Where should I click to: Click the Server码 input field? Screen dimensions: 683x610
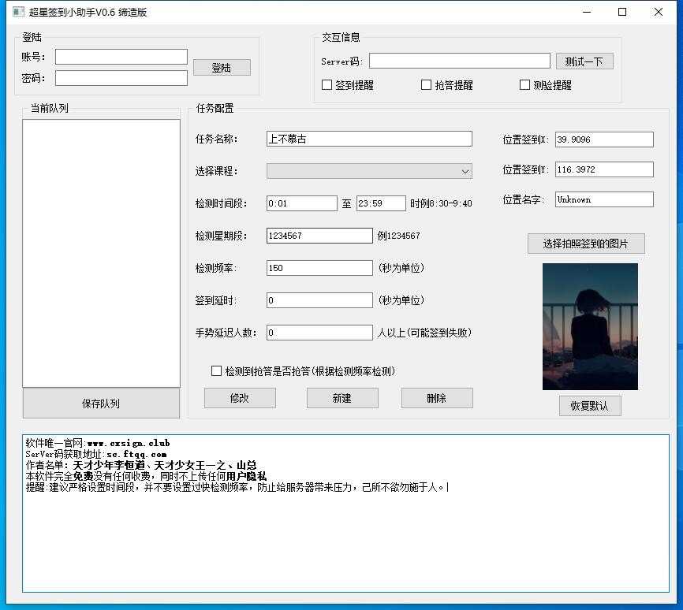tap(460, 61)
